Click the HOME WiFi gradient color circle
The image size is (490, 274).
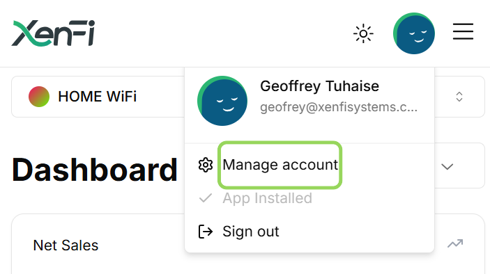pyautogui.click(x=39, y=97)
